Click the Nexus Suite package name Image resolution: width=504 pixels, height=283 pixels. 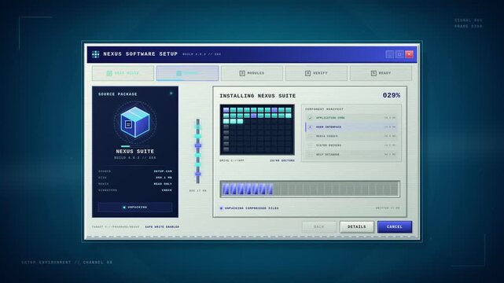point(135,151)
